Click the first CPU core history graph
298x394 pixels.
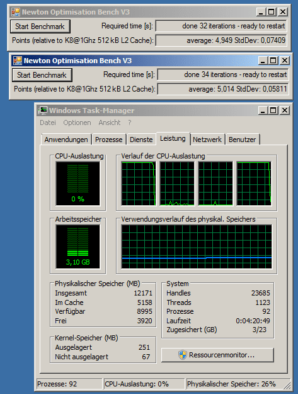coord(139,184)
